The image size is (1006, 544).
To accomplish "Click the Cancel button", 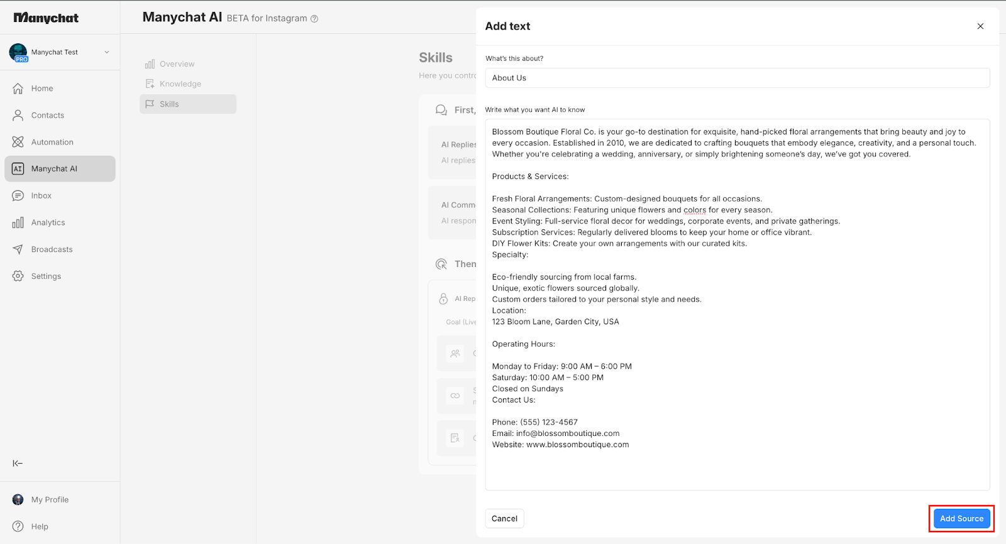I will pyautogui.click(x=504, y=518).
